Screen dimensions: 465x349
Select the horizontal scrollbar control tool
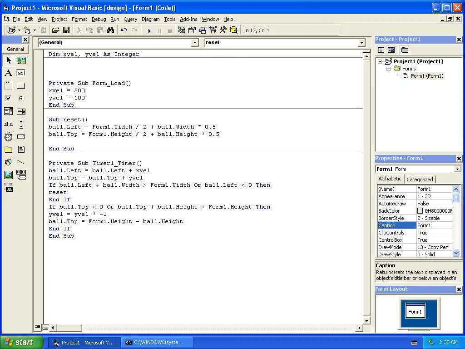[9, 124]
